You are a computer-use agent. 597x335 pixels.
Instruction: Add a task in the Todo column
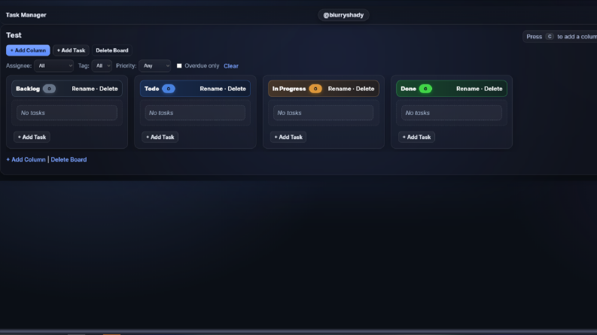160,137
